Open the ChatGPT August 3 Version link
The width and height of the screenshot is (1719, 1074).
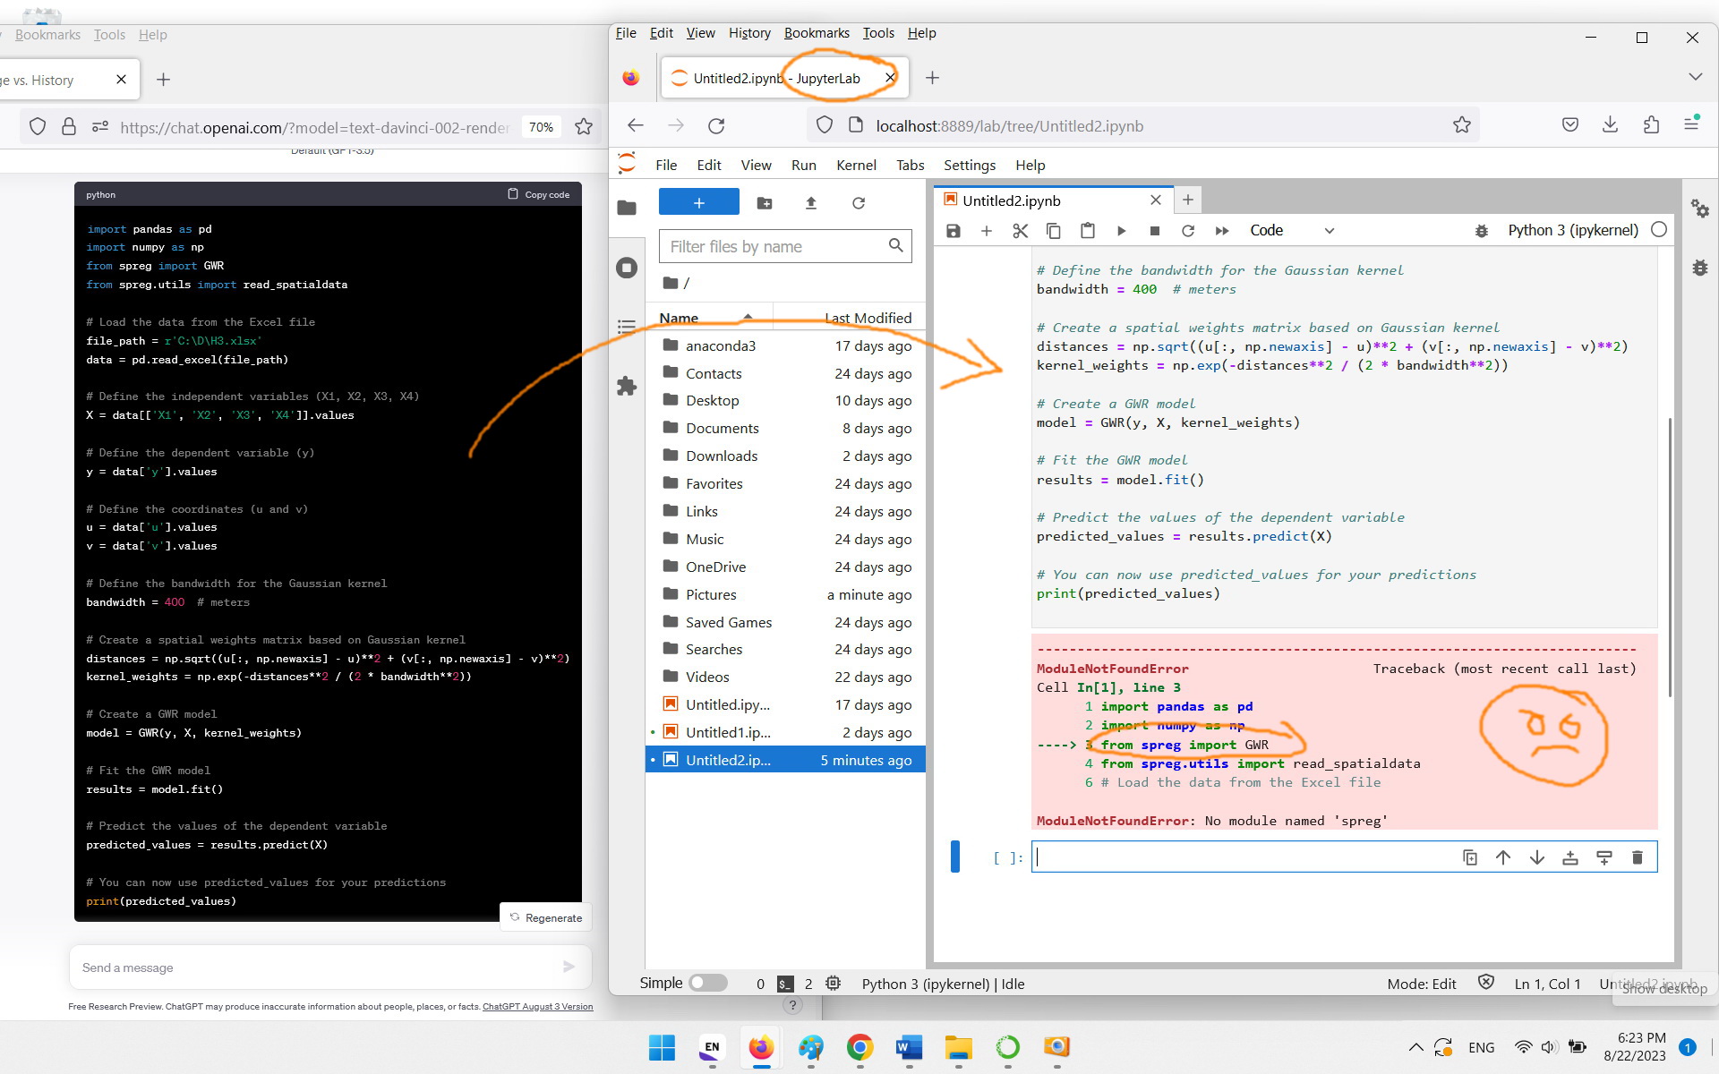point(537,1006)
